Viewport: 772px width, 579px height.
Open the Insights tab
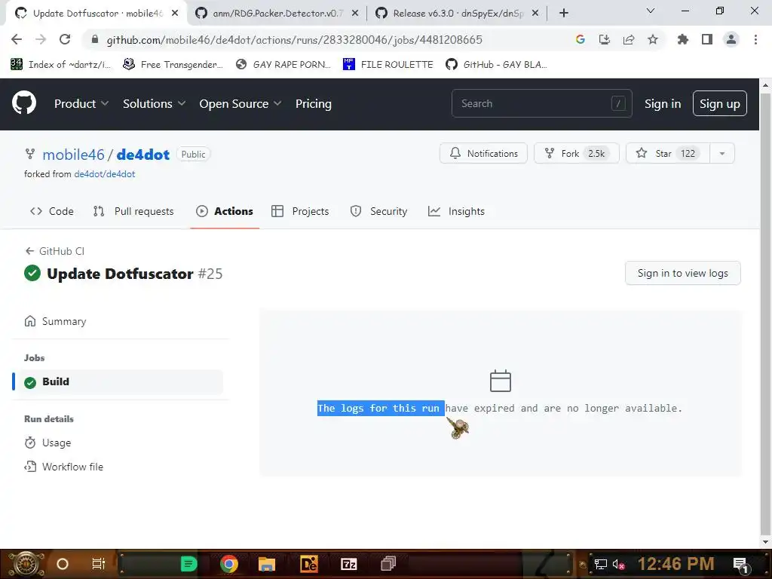[x=456, y=211]
